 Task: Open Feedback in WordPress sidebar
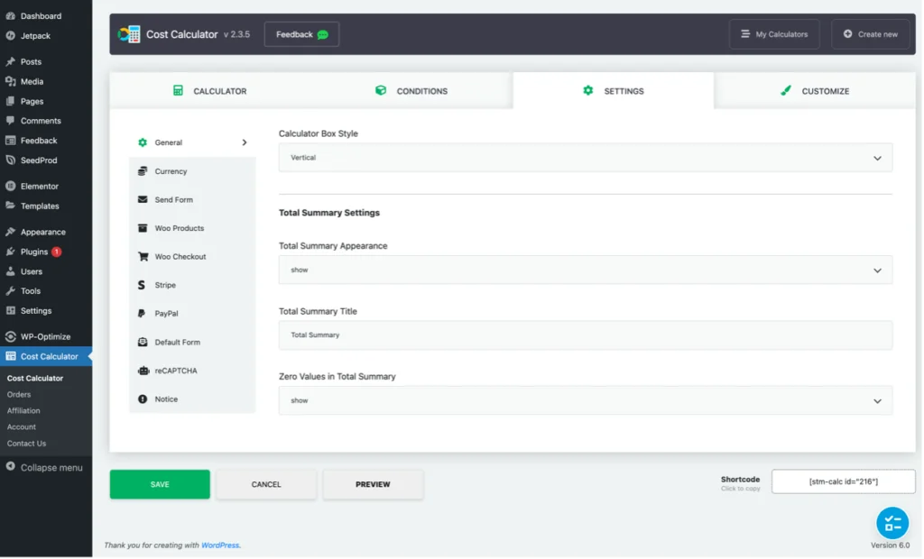(39, 141)
